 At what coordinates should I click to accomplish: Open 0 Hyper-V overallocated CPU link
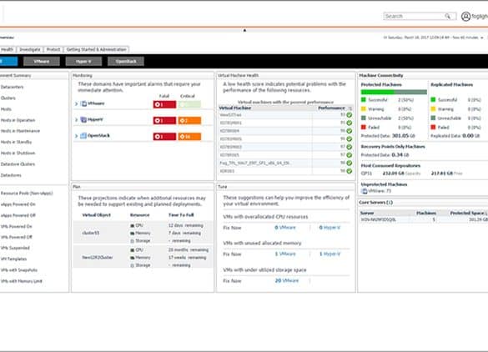pos(330,228)
